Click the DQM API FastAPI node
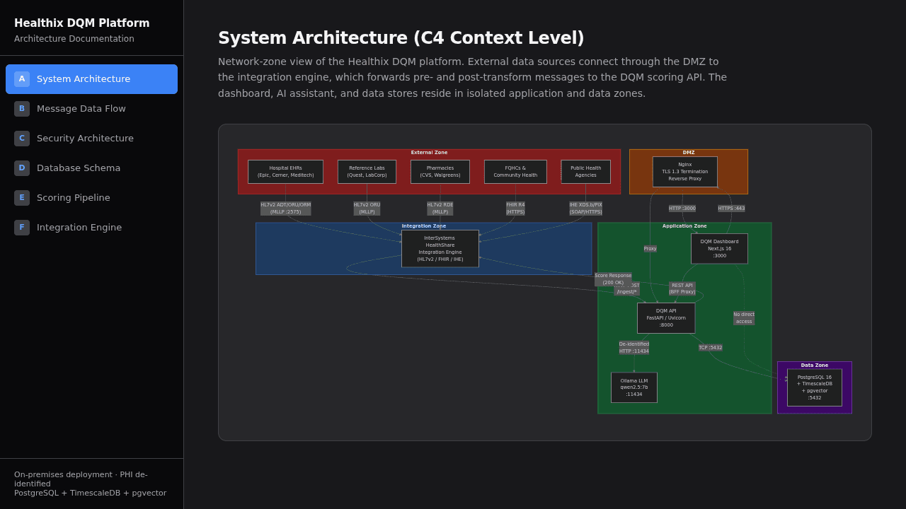Screen dimensions: 906x509 click(665, 317)
